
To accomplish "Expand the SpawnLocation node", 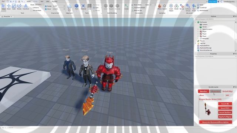I will (x=198, y=29).
